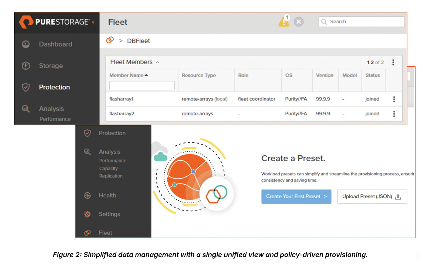Open Replication under Analysis
Screen dimensions: 432x265
pyautogui.click(x=111, y=176)
